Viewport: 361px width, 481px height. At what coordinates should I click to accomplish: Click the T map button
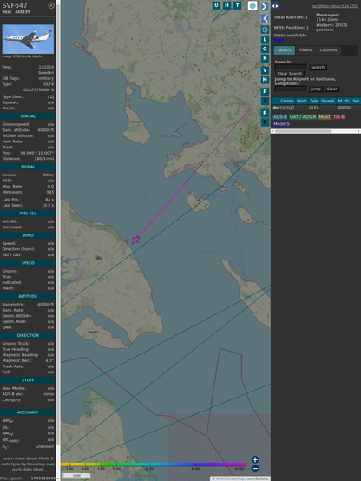click(x=237, y=5)
